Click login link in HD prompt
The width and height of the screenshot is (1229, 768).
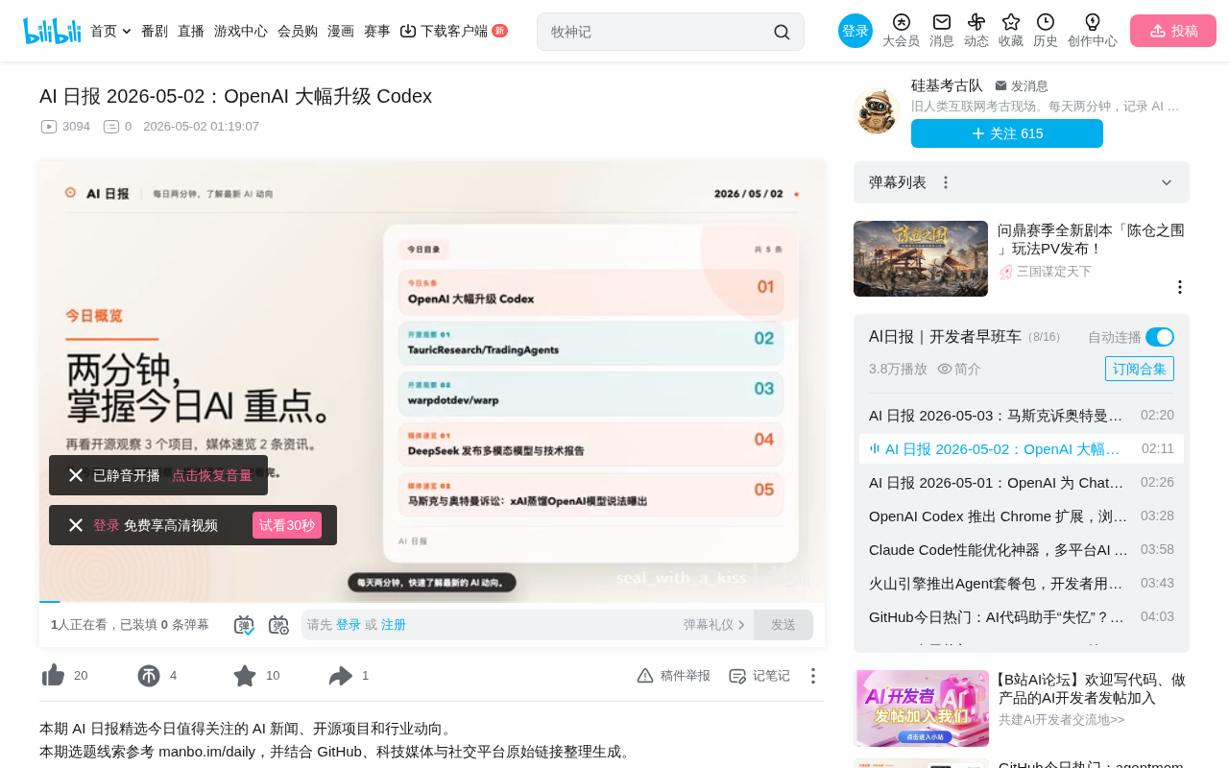(107, 525)
